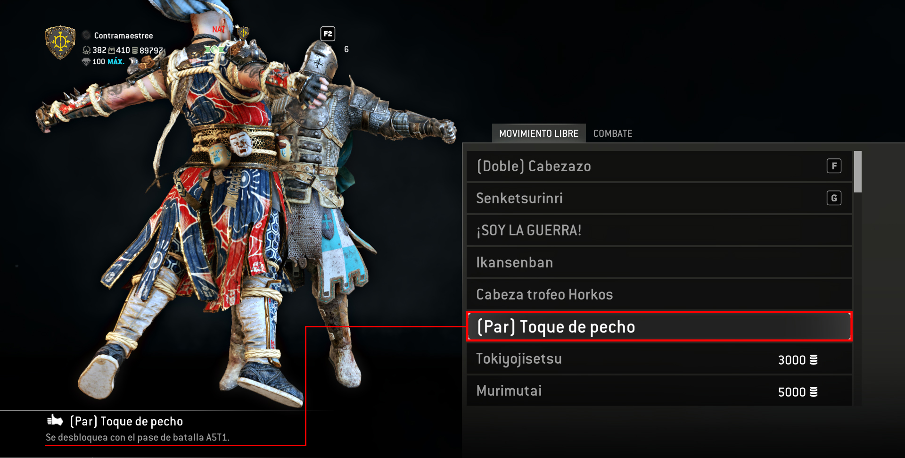The image size is (905, 458).
Task: Click the reputation icon beside 382
Action: point(87,50)
